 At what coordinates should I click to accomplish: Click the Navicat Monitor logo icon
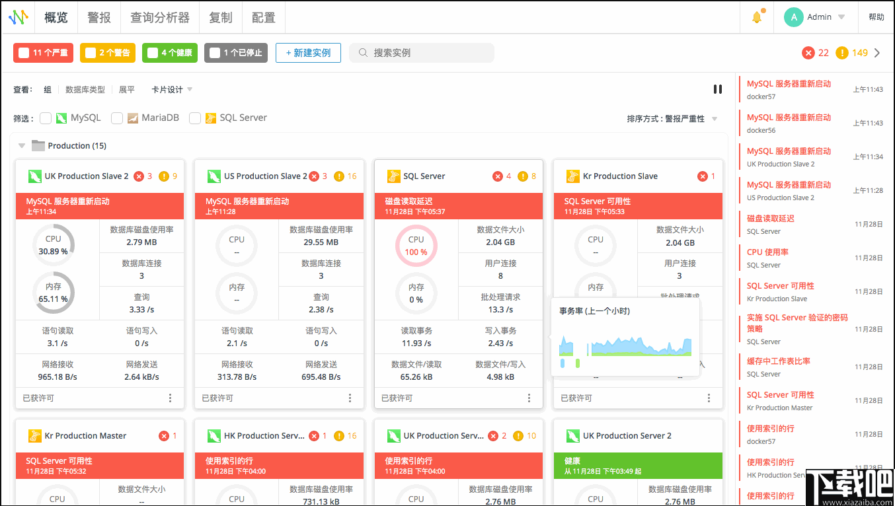(18, 17)
